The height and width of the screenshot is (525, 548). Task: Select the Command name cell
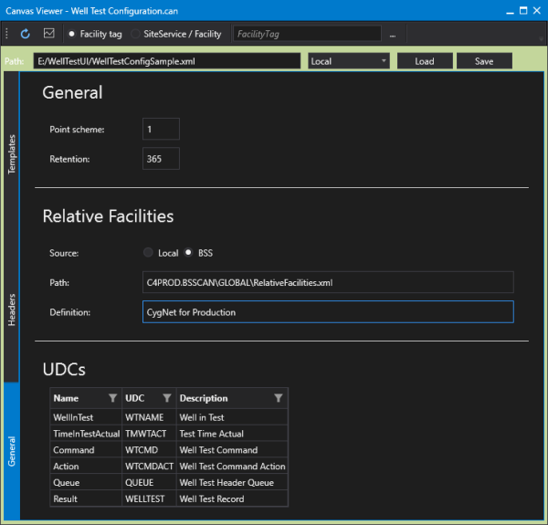[x=86, y=449]
